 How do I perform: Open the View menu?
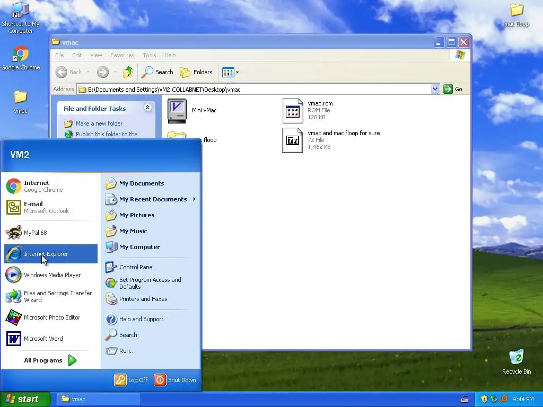pyautogui.click(x=97, y=55)
